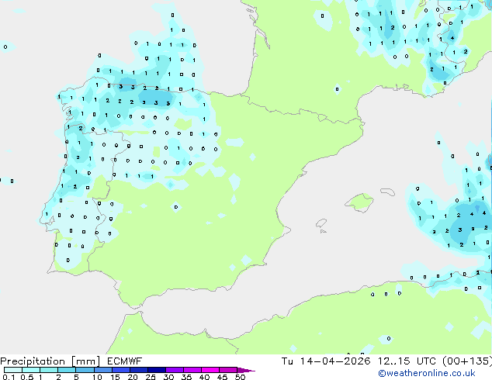Click the 35–40 mm magenta swatch
Screen dimensions: 492x380
(x=192, y=370)
